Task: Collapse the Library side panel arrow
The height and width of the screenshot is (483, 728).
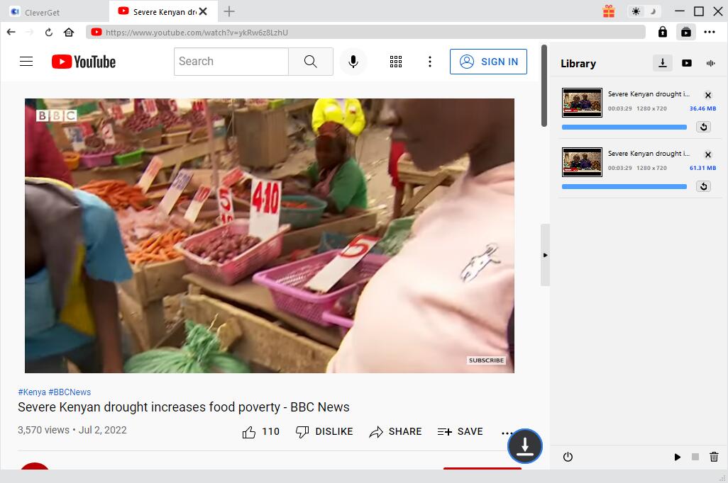Action: (x=545, y=255)
